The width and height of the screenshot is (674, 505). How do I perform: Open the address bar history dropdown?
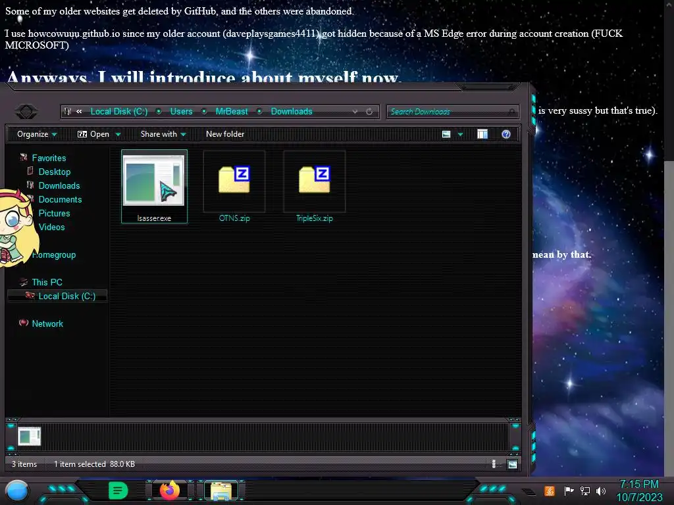tap(355, 112)
